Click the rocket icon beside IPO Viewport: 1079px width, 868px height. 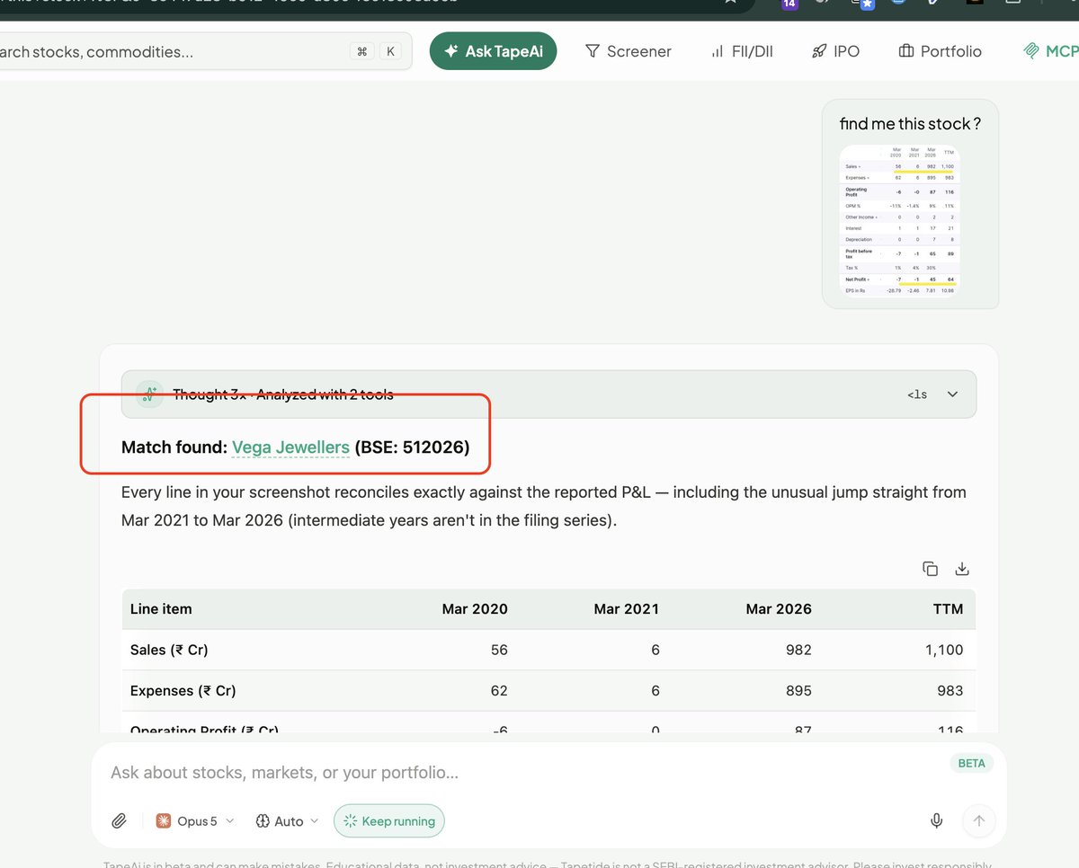[818, 51]
